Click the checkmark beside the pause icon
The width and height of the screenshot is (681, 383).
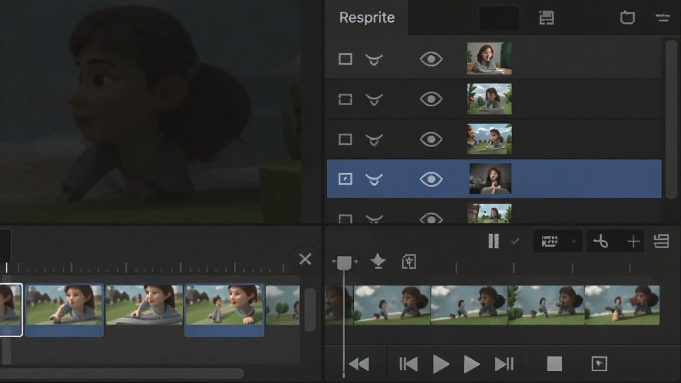pos(515,241)
